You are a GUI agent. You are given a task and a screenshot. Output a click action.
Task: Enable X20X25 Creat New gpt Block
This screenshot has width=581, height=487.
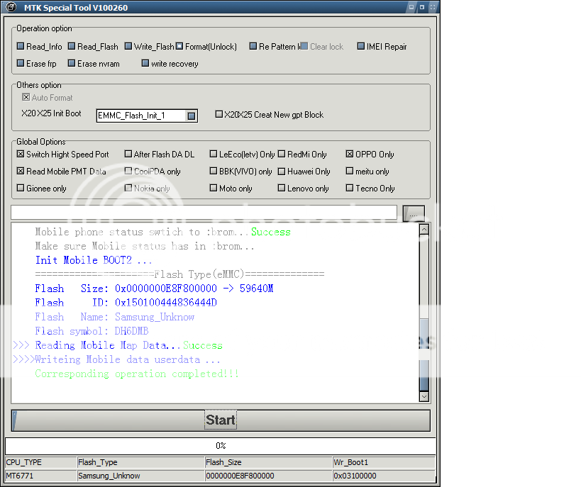click(219, 114)
